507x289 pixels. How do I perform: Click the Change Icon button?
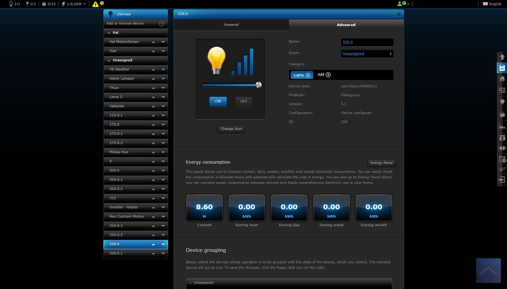coord(231,129)
